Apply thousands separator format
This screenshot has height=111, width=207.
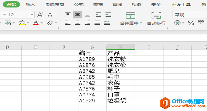(x=201, y=22)
